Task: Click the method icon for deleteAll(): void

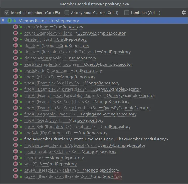Action: coord(16,46)
